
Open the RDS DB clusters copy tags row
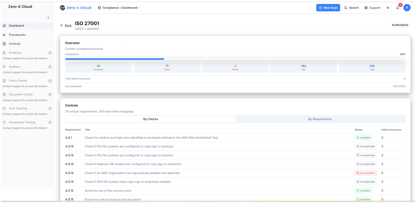235,182
